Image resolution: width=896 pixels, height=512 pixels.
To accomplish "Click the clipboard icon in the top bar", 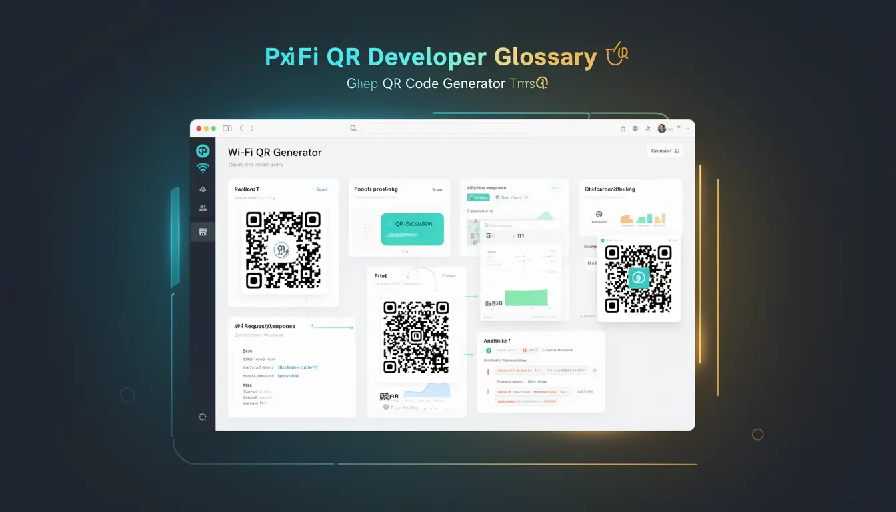I will 623,129.
